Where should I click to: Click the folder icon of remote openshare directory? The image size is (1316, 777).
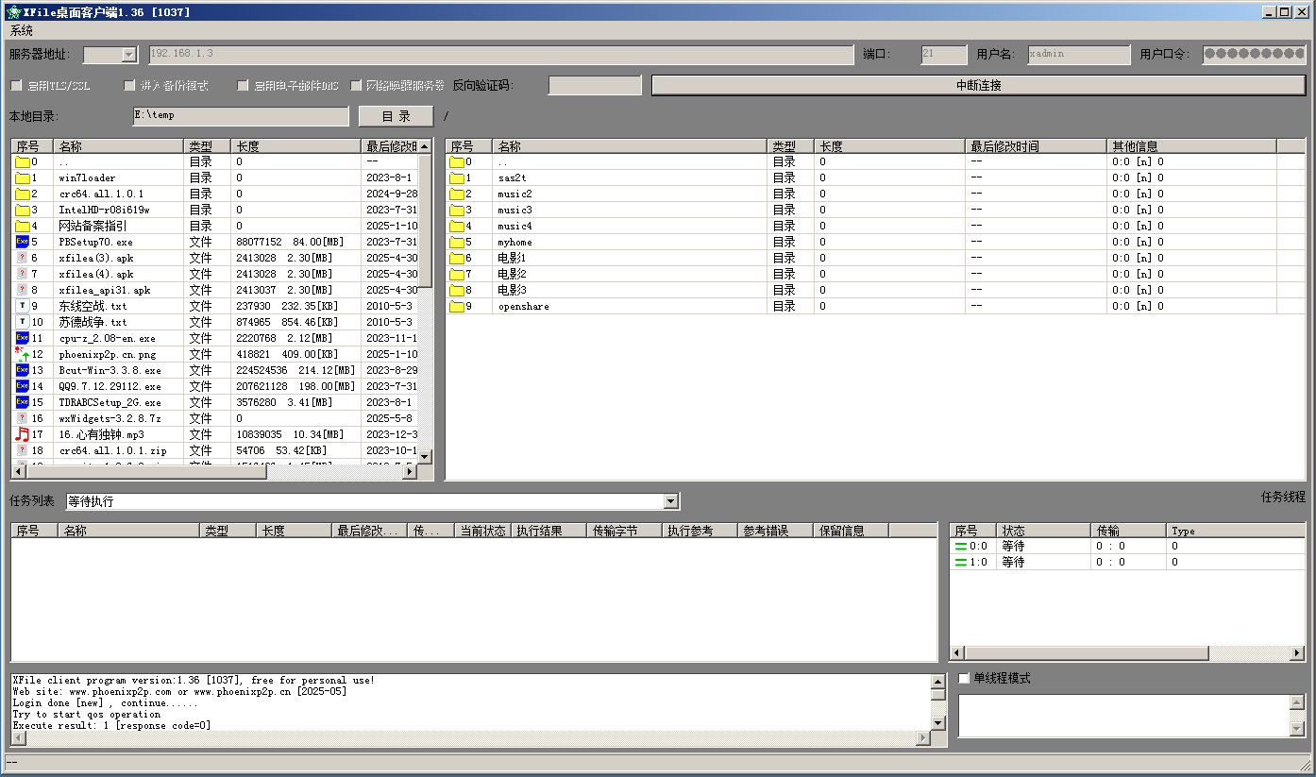point(458,306)
